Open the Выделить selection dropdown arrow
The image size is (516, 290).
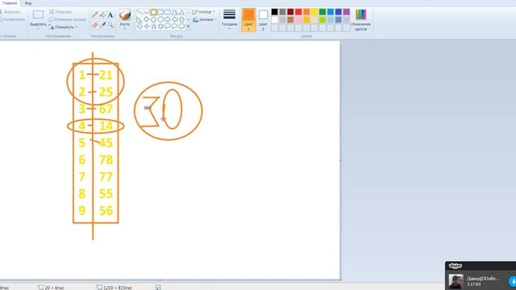(38, 29)
